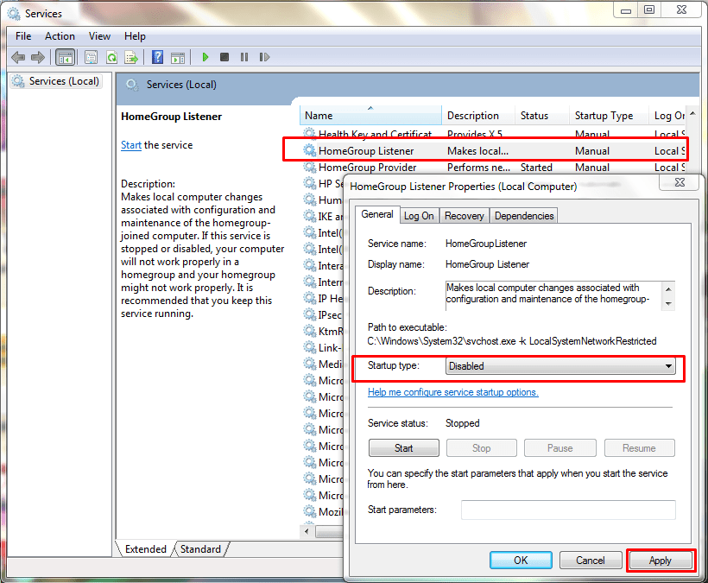Viewport: 708px width, 583px height.
Task: Click the Pause Service toolbar icon
Action: click(x=244, y=57)
